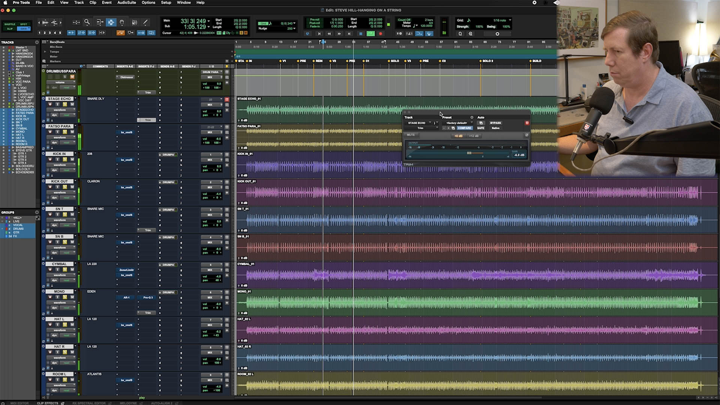Adjust the Trim plugin gain slider handle
The image size is (720, 405).
(x=469, y=153)
